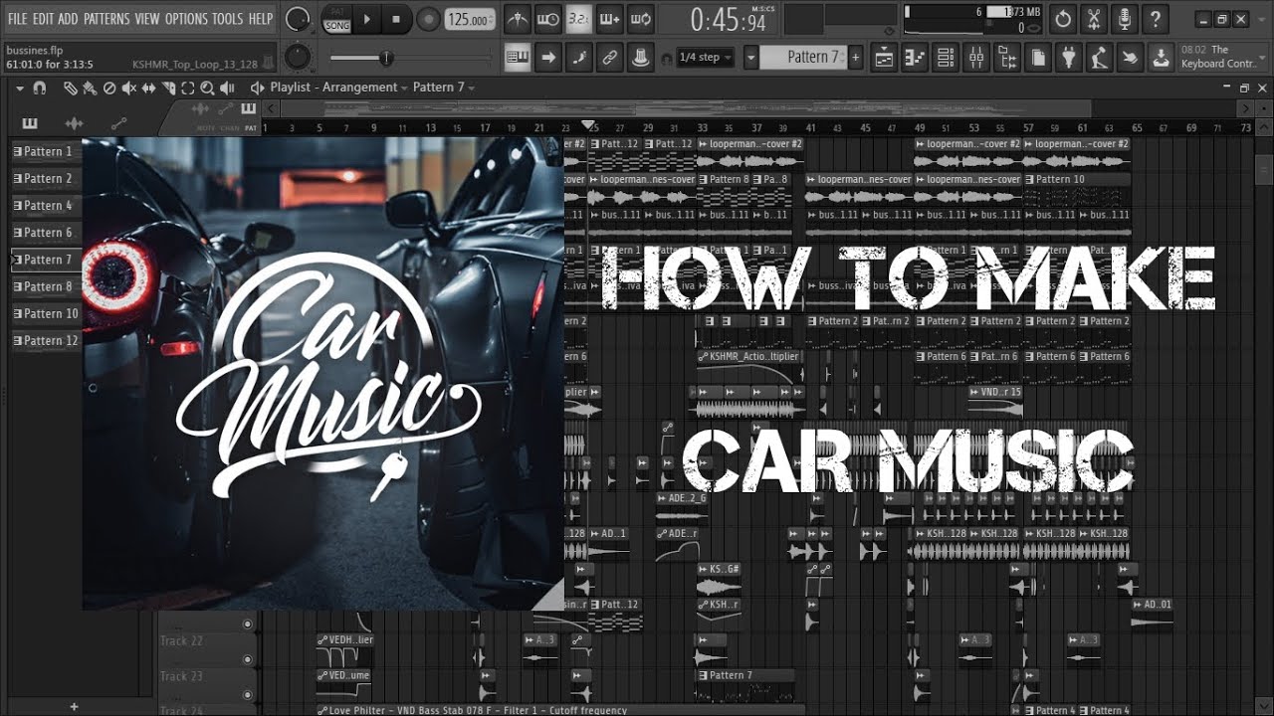Open the TOOLS menu
This screenshot has height=716, width=1274.
coord(227,19)
